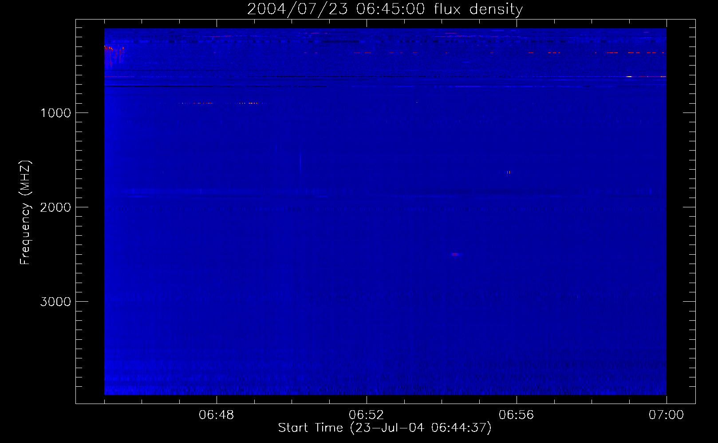Image resolution: width=718 pixels, height=443 pixels.
Task: Click the 06:56 time tick label
Action: coord(517,415)
